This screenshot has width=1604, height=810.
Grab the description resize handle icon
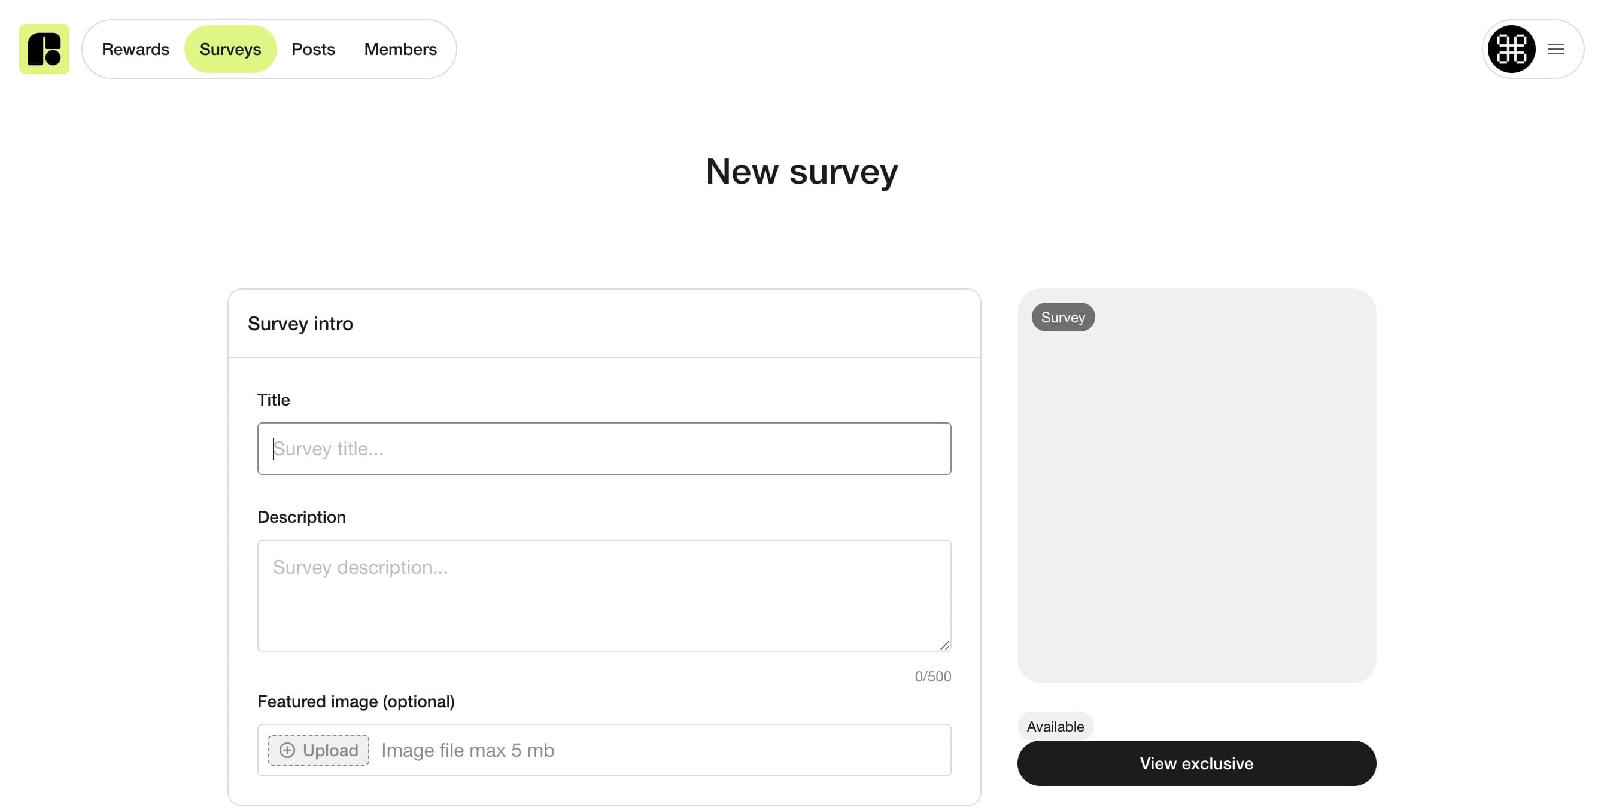pyautogui.click(x=944, y=645)
